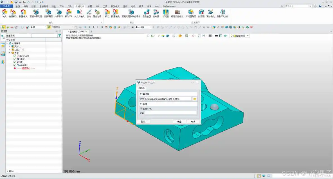Click the red X icon in selection toolbar

point(251,27)
